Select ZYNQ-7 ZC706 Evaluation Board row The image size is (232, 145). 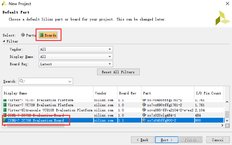(113, 120)
